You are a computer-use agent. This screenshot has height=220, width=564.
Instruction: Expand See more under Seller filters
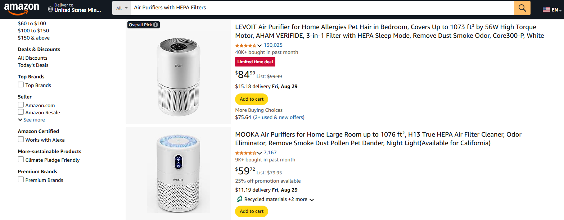[x=31, y=119]
